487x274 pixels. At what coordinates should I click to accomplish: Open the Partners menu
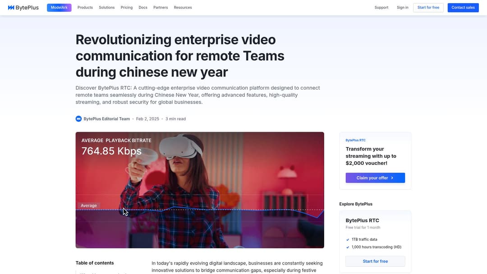point(161,8)
